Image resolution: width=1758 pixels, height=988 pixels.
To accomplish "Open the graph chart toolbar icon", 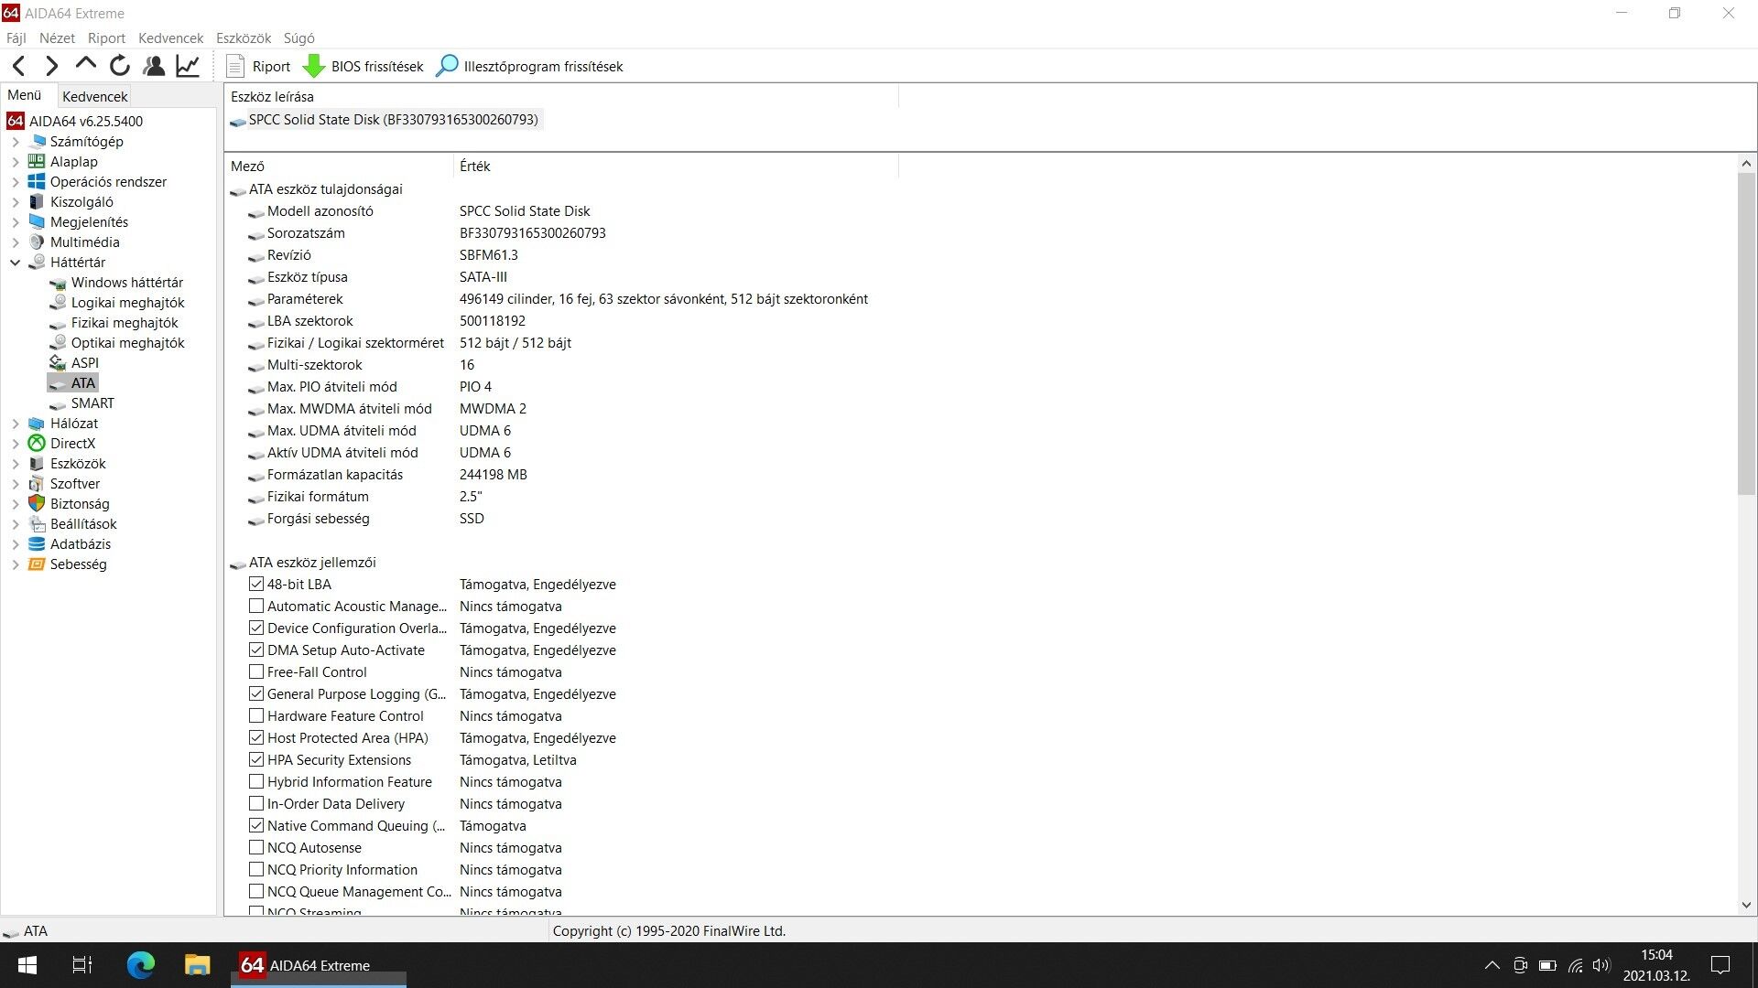I will coord(188,66).
